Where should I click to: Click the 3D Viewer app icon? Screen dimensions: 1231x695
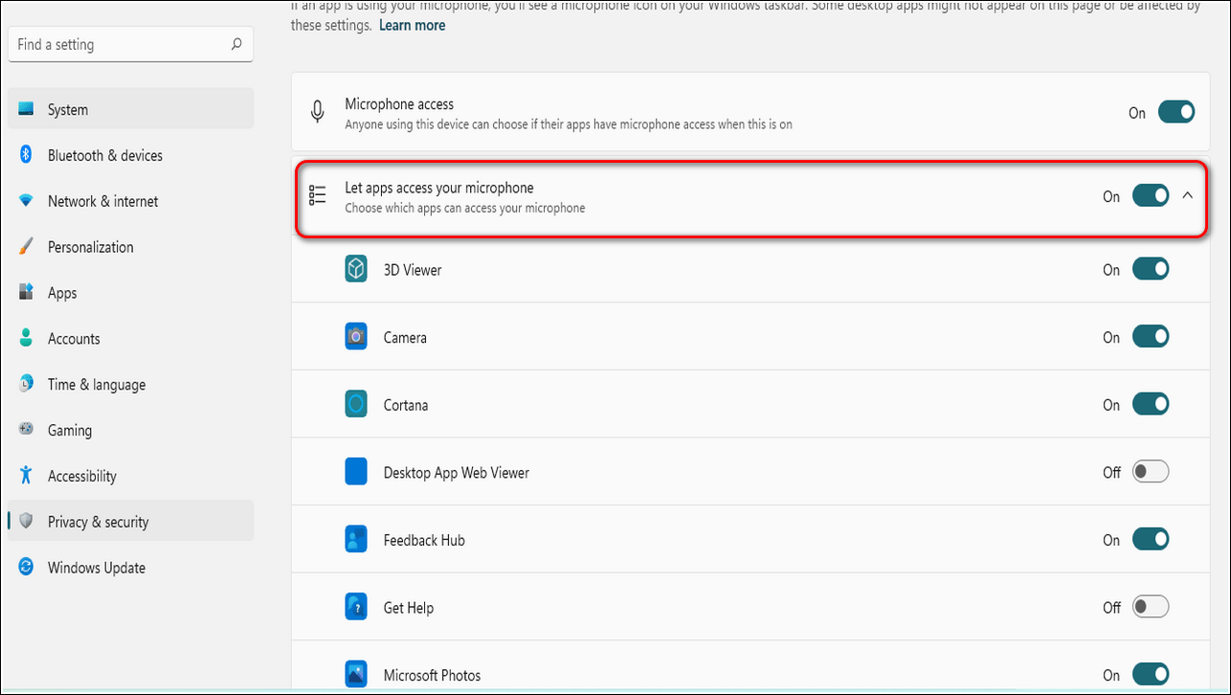point(356,270)
